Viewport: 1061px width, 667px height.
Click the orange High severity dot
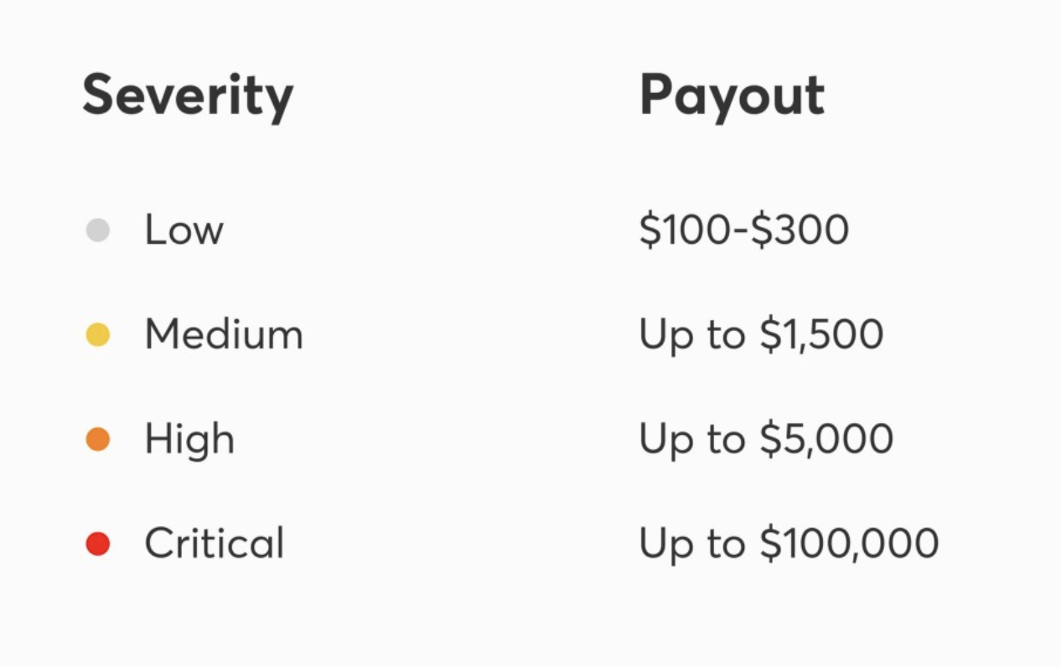coord(98,439)
